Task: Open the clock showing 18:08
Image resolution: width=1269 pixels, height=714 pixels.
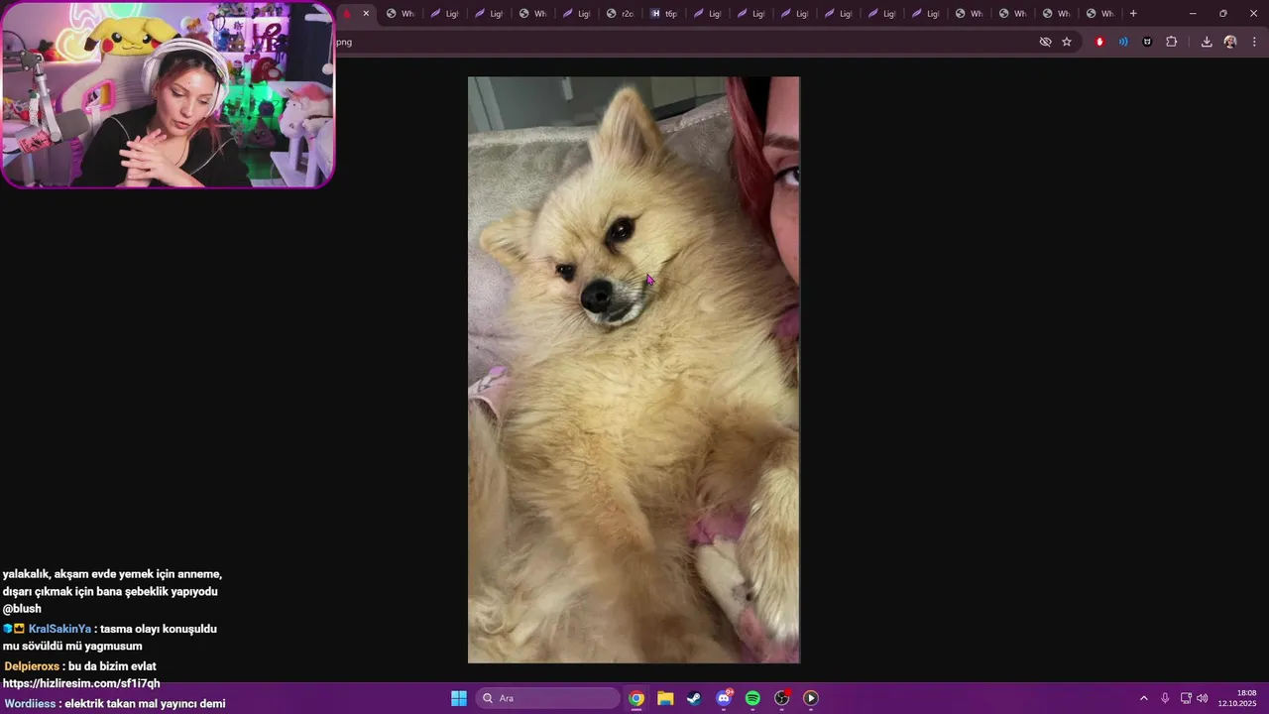Action: (x=1238, y=698)
